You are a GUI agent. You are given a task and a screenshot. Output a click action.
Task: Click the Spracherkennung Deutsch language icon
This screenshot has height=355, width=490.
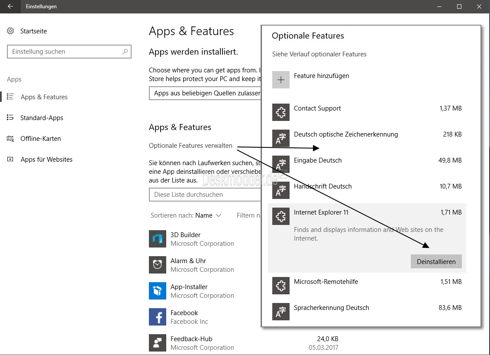pyautogui.click(x=280, y=312)
